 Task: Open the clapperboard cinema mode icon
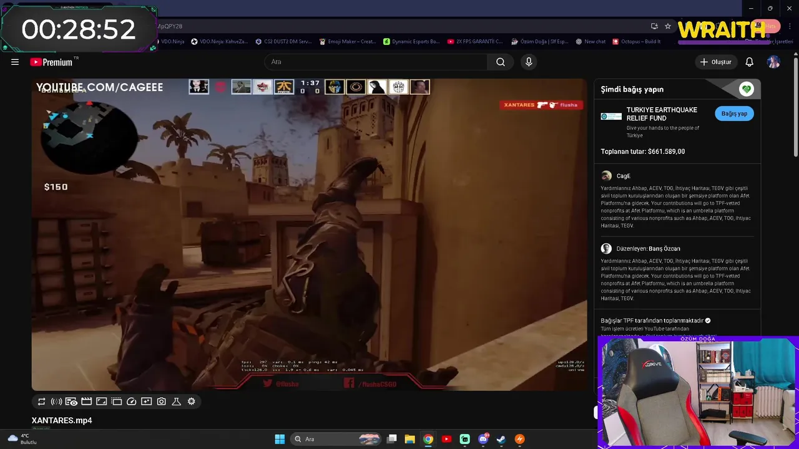coord(86,402)
